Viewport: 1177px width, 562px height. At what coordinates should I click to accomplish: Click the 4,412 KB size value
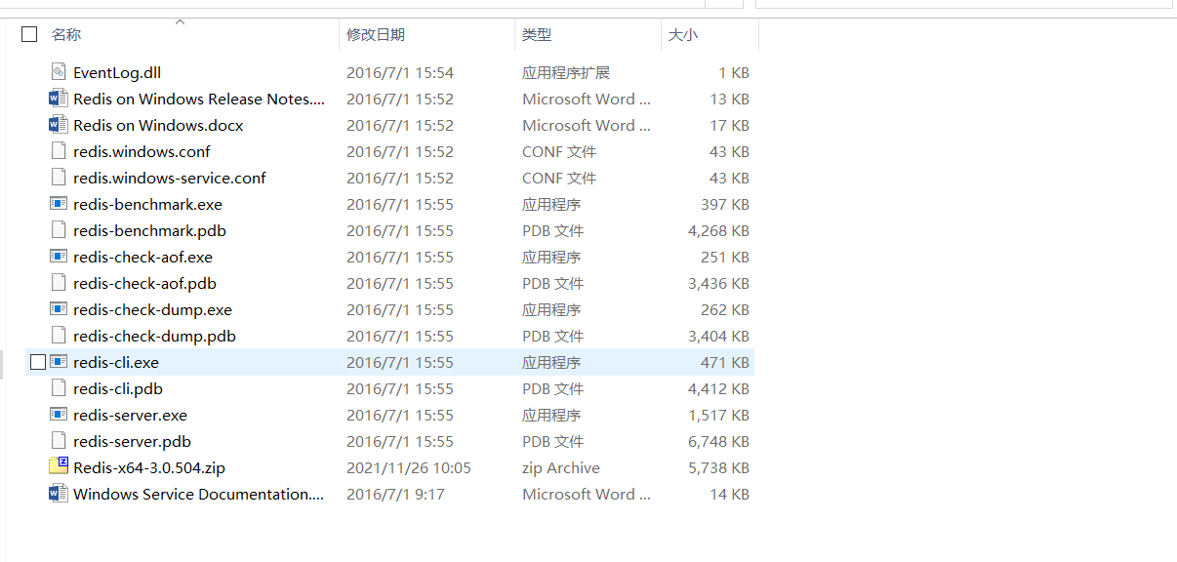[718, 388]
